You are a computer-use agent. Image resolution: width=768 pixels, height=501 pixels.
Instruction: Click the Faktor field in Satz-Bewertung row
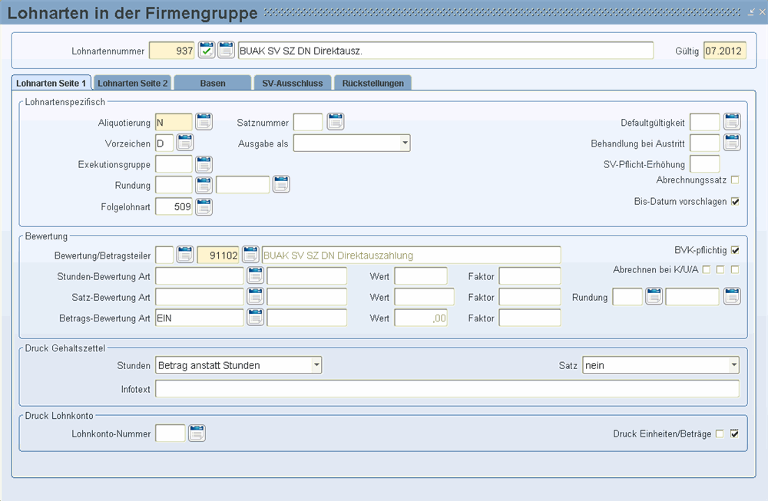coord(530,297)
